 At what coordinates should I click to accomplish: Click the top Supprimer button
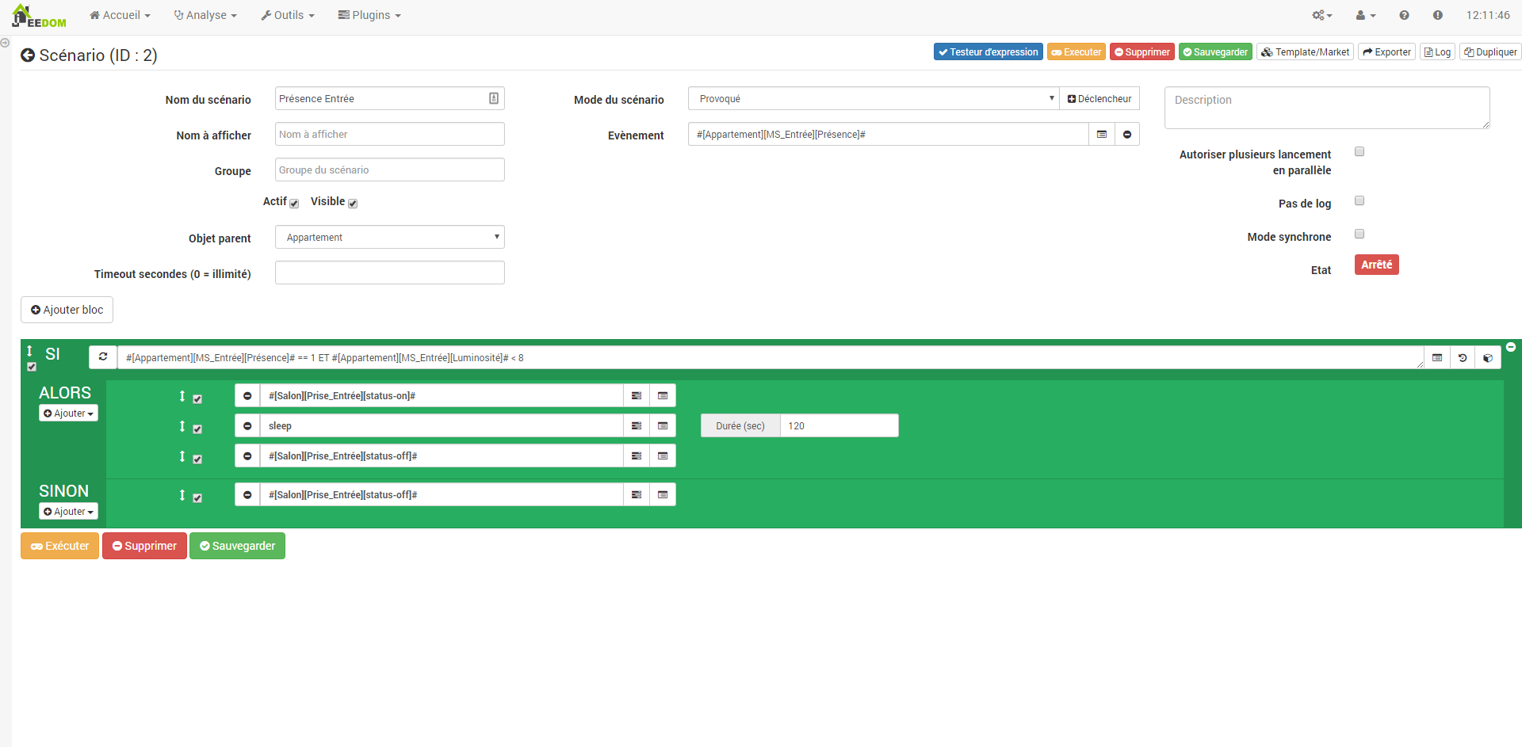(1142, 52)
